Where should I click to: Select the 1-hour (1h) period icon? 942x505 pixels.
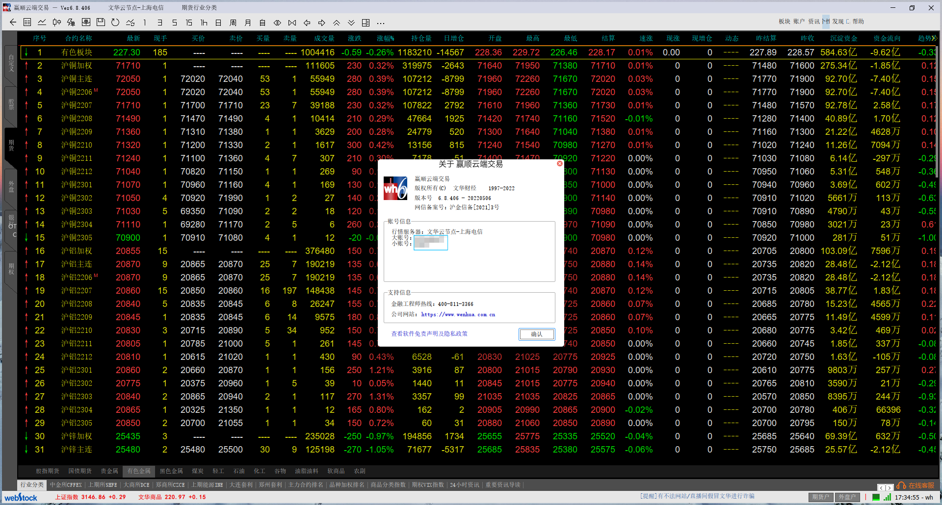pos(203,23)
